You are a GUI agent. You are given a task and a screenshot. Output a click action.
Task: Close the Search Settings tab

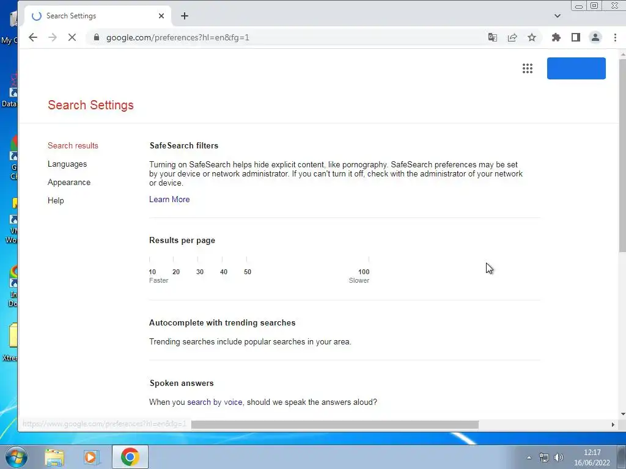(161, 16)
